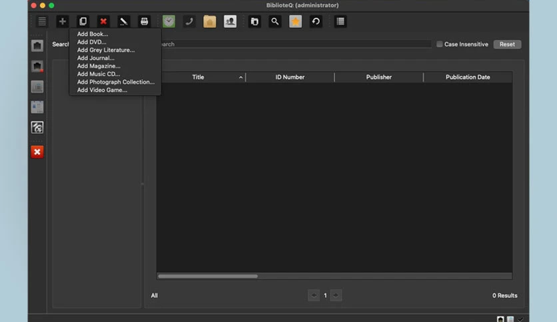Click page number 1 between arrows
The width and height of the screenshot is (557, 322).
click(325, 295)
